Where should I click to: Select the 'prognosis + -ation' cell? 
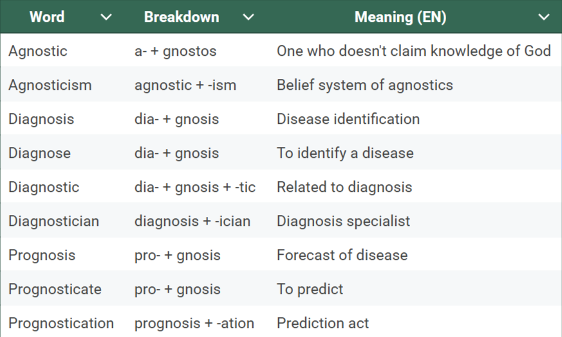194,323
